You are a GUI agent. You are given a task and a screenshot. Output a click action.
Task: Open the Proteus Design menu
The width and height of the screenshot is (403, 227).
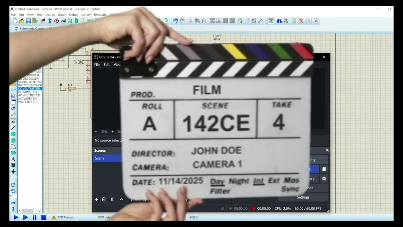pyautogui.click(x=50, y=15)
